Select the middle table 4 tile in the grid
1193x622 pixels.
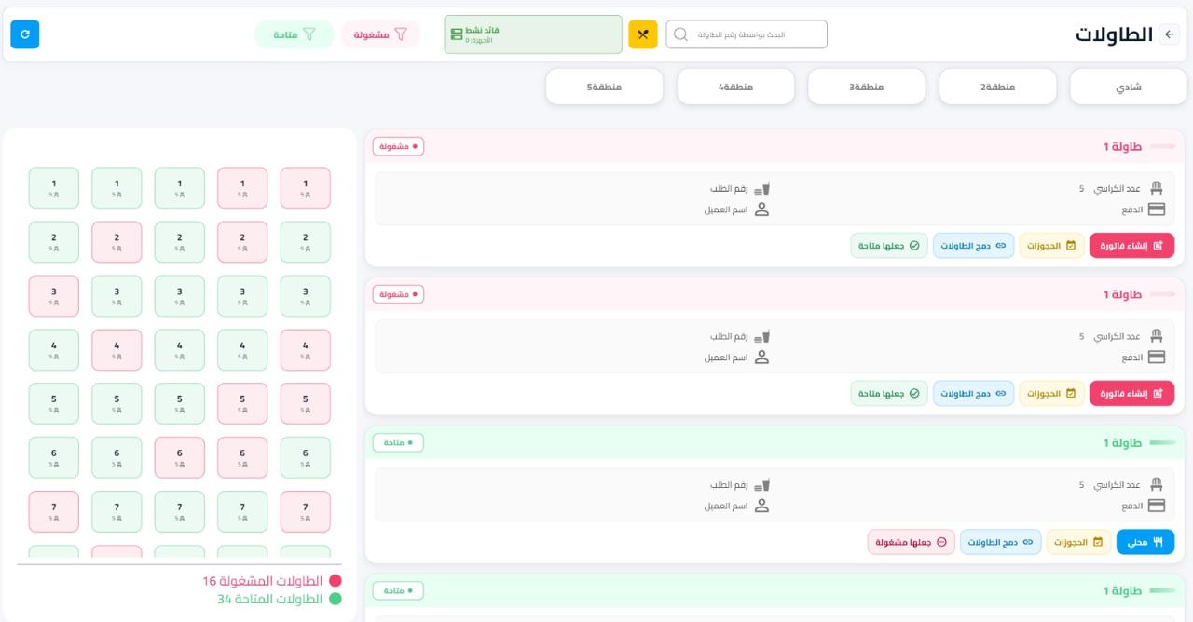[180, 350]
